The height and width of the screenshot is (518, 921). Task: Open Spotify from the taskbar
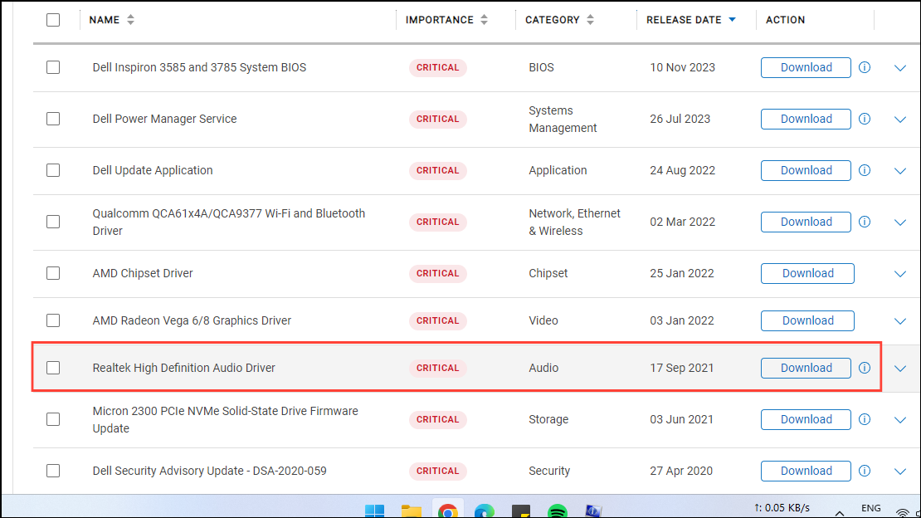coord(557,511)
